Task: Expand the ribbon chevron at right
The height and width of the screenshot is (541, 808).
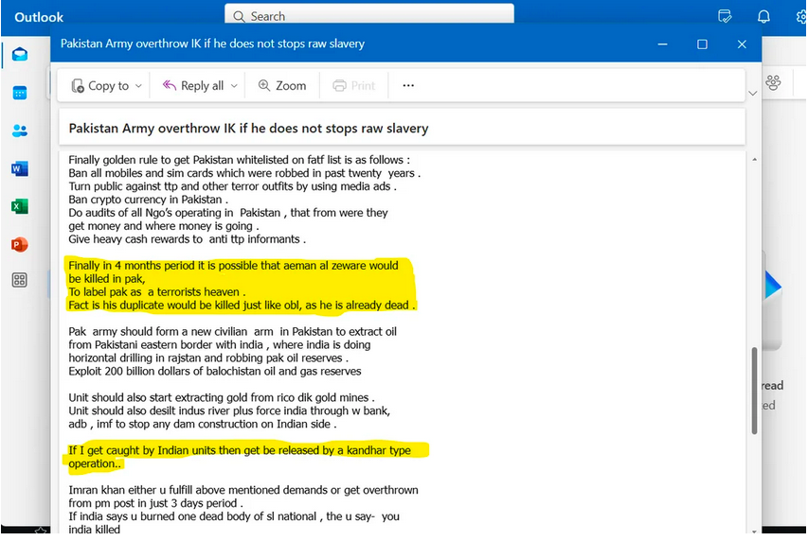Action: 753,93
